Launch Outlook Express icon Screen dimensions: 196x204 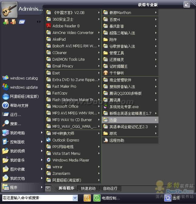point(49,140)
